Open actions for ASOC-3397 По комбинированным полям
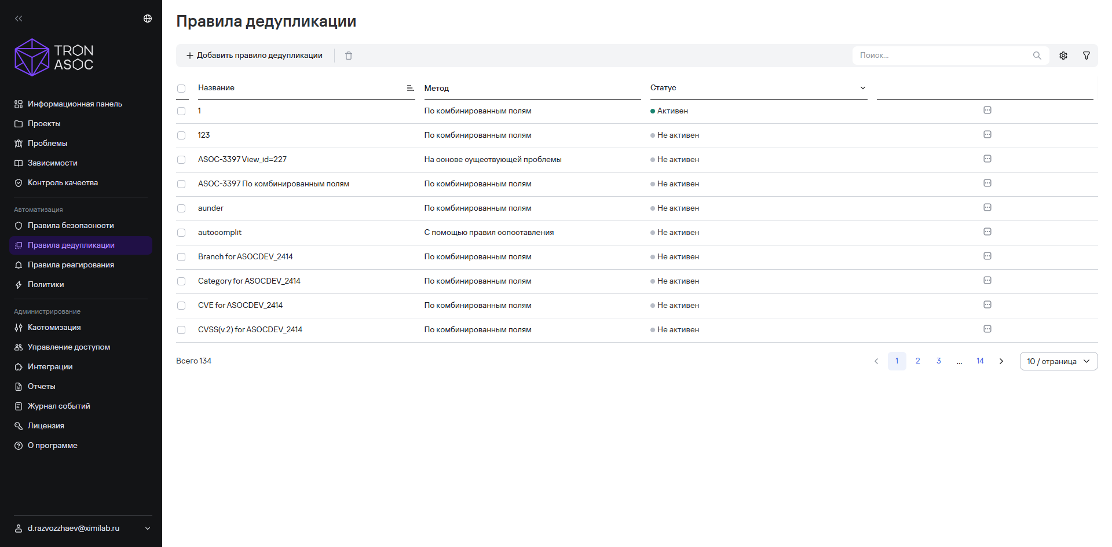 987,183
